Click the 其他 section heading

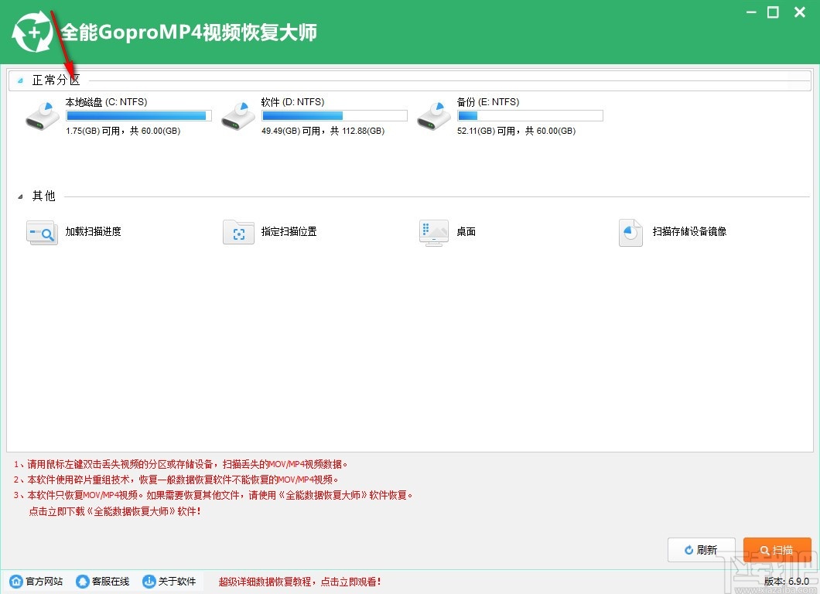pyautogui.click(x=44, y=196)
